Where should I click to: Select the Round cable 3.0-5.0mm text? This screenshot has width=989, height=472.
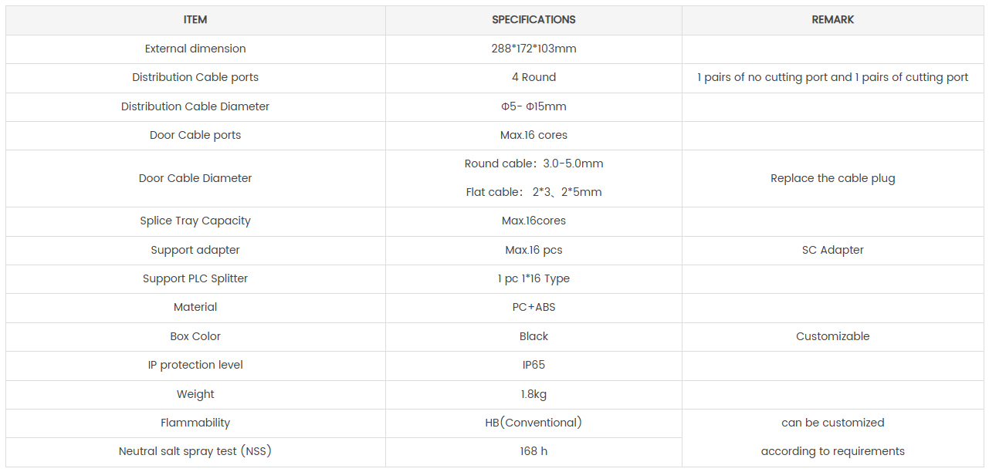pyautogui.click(x=533, y=164)
